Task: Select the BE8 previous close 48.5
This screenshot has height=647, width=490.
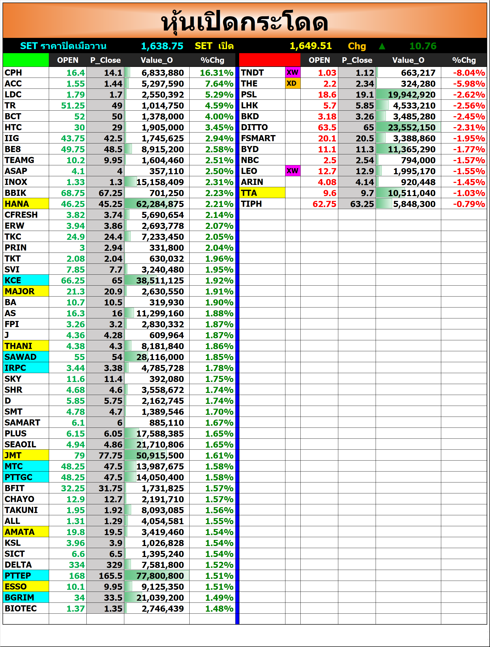Action: point(113,149)
